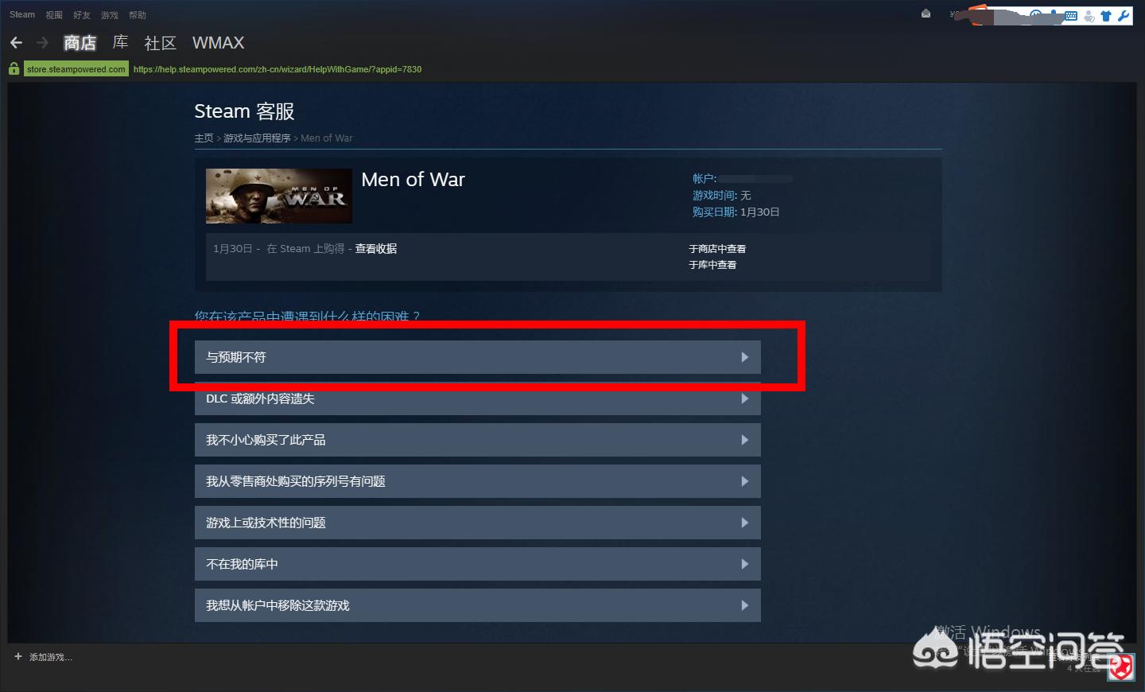Open the 好友 menu
Screen dimensions: 1145x692
82,15
